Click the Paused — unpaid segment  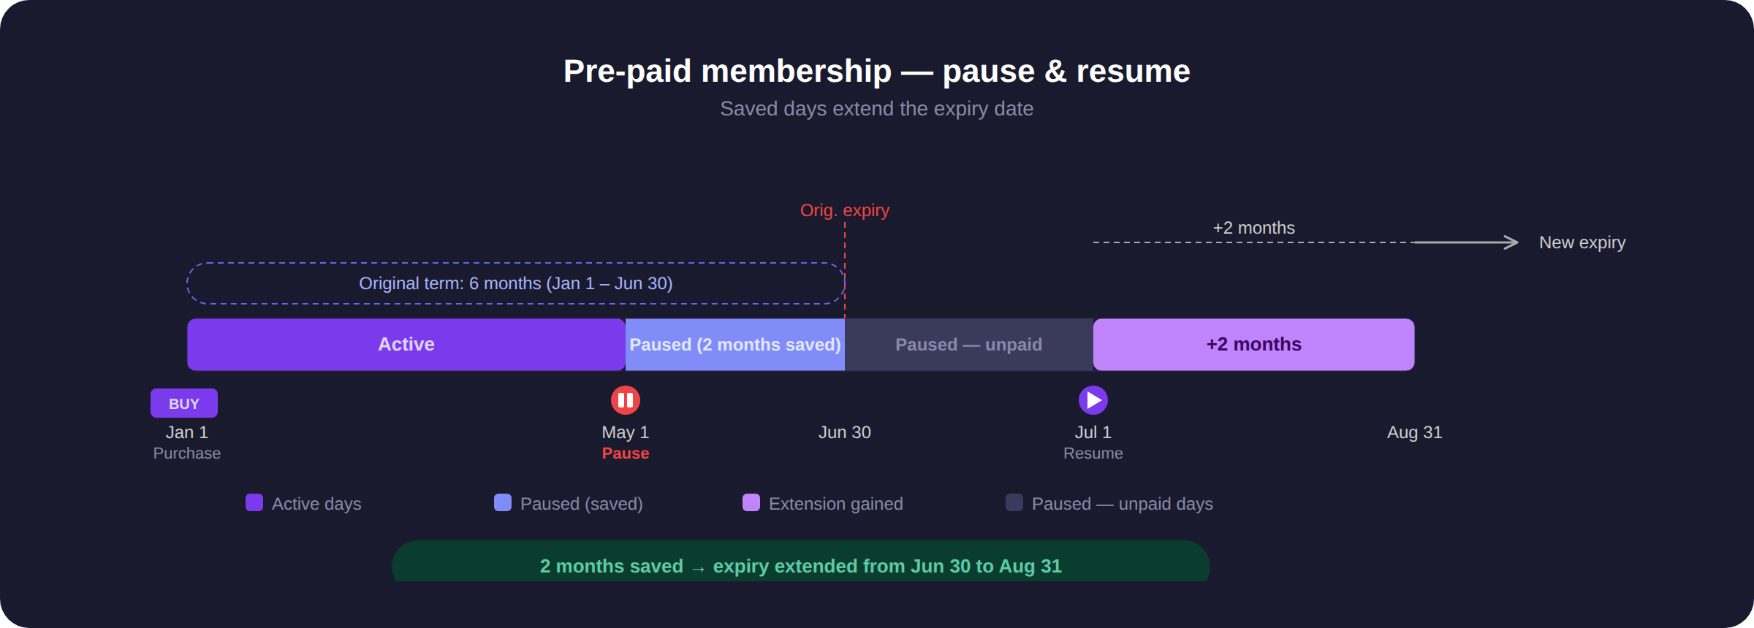tap(969, 345)
